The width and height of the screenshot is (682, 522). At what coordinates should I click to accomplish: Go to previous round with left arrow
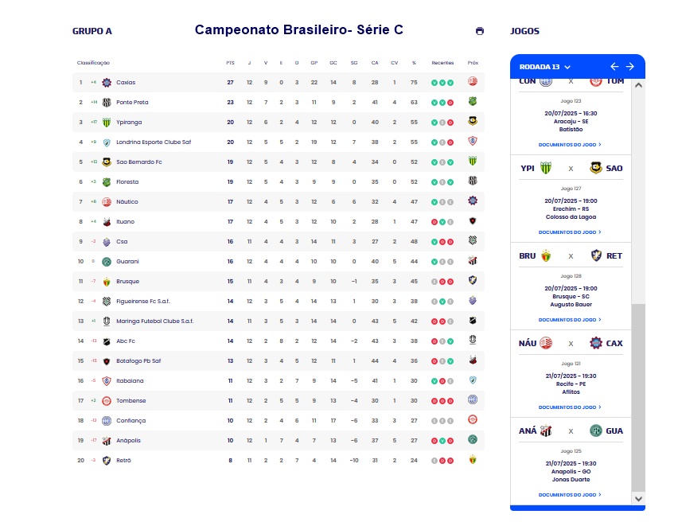pos(614,67)
